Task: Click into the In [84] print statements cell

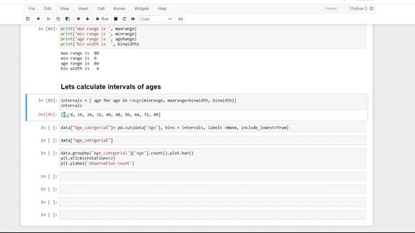Action: (x=213, y=36)
